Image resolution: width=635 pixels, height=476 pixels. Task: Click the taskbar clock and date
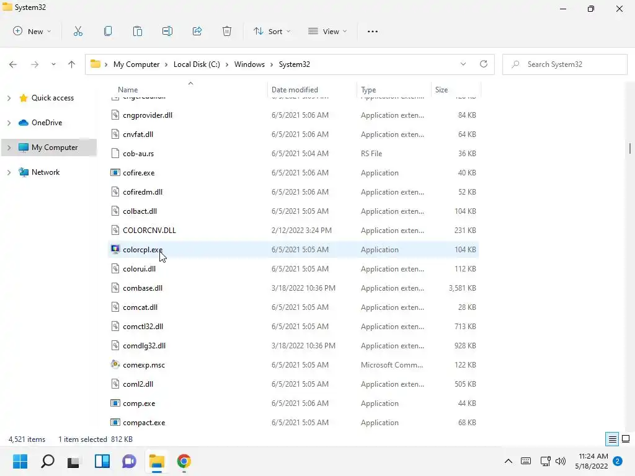(592, 461)
